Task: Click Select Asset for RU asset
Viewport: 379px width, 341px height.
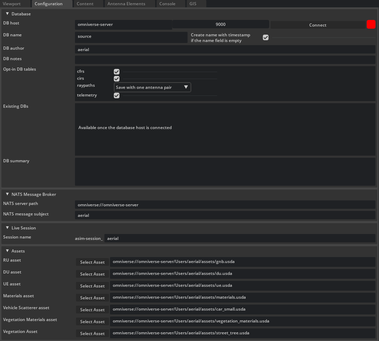Action: coord(92,262)
